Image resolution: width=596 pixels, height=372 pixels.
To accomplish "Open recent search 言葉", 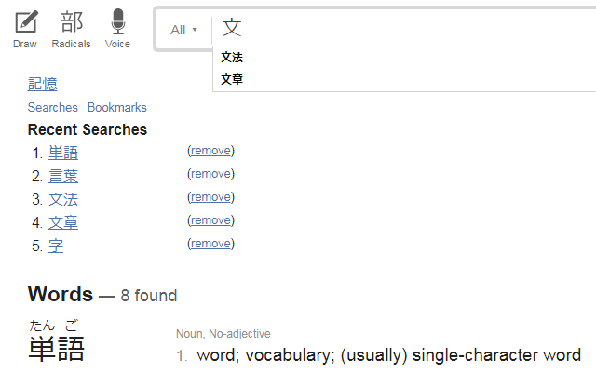I will pyautogui.click(x=63, y=176).
